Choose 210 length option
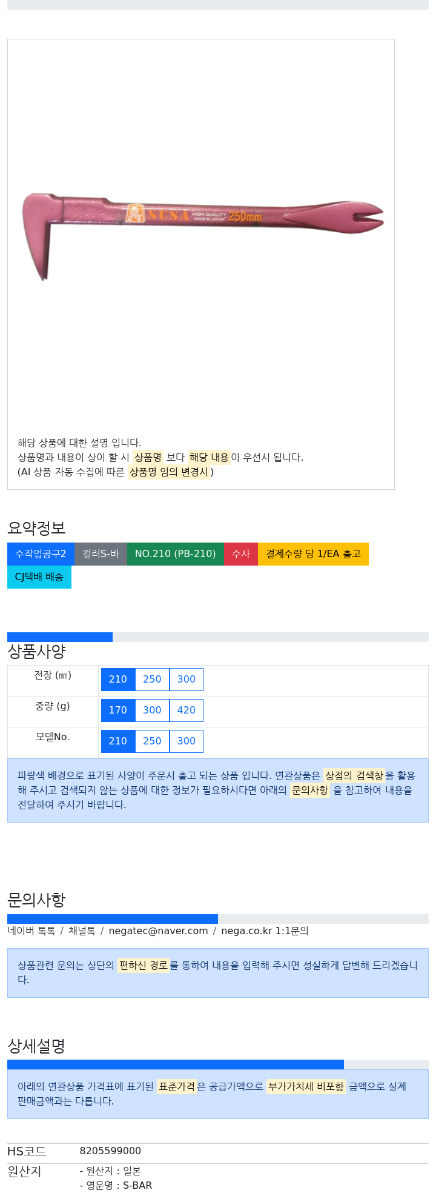Viewport: 436px width, 1193px height. [118, 679]
